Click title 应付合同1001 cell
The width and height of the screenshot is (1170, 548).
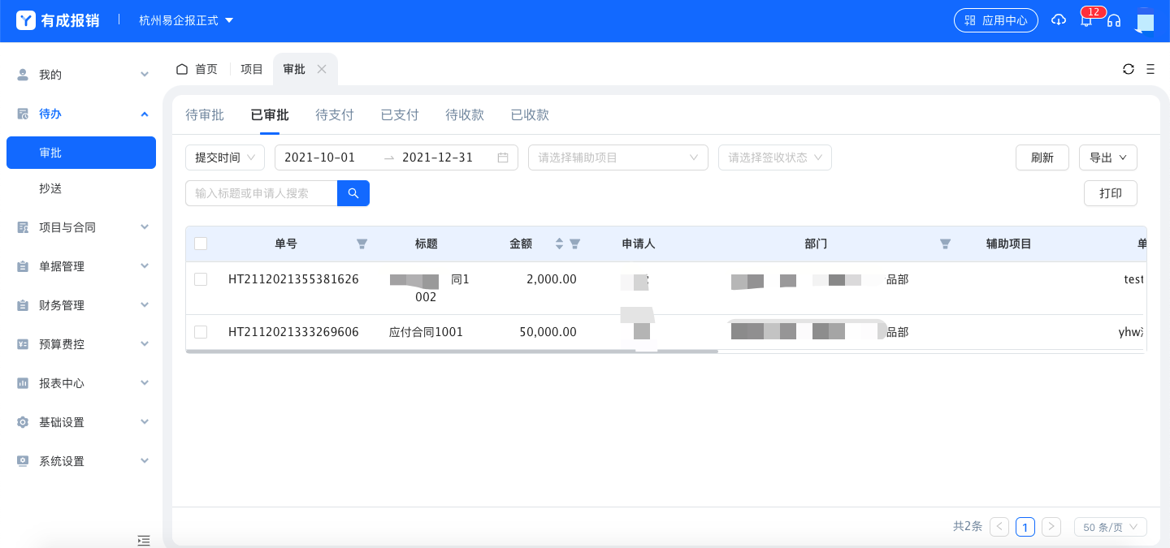426,332
